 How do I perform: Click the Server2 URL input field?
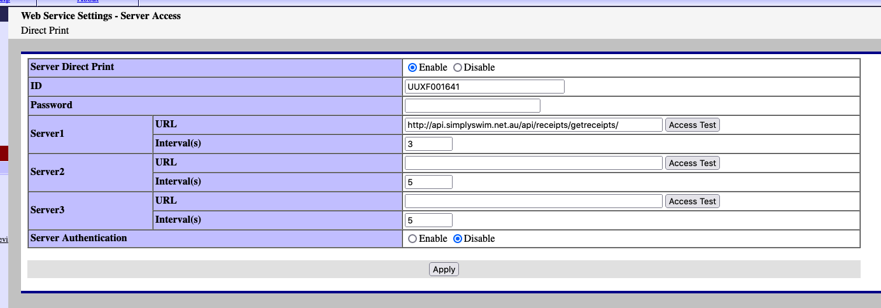[x=533, y=163]
